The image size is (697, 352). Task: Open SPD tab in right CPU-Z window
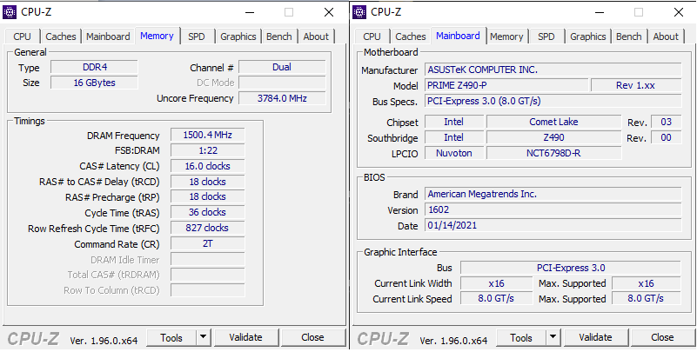pos(546,37)
